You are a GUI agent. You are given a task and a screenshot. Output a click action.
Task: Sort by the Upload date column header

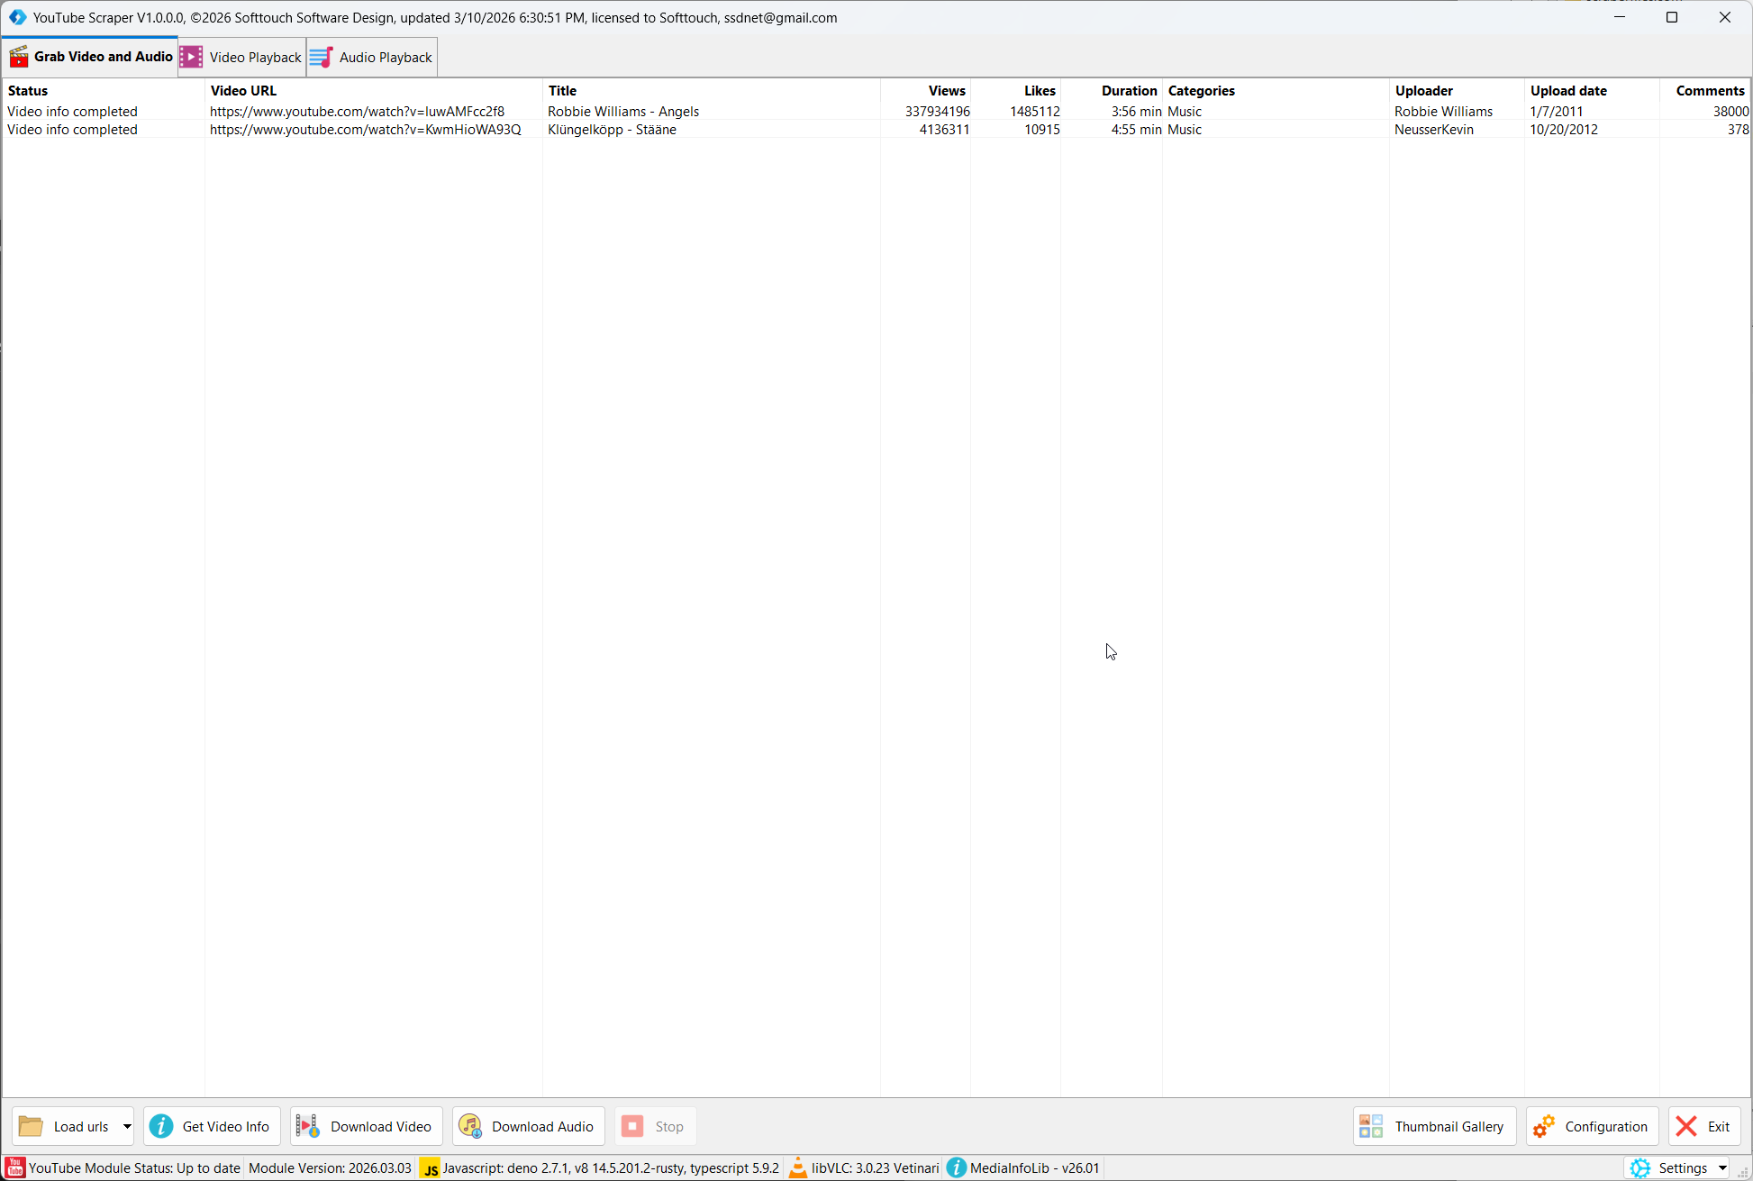point(1568,91)
